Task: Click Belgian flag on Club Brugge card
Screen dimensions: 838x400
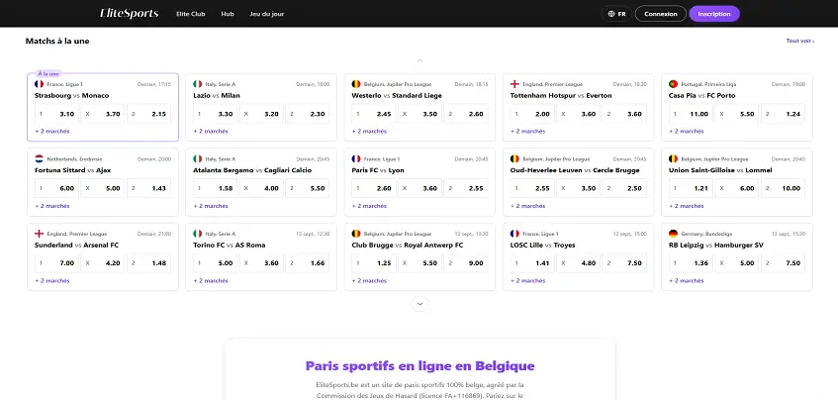Action: click(x=356, y=234)
